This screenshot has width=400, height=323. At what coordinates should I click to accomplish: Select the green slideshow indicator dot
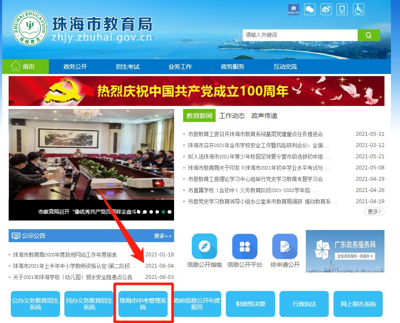pyautogui.click(x=163, y=212)
